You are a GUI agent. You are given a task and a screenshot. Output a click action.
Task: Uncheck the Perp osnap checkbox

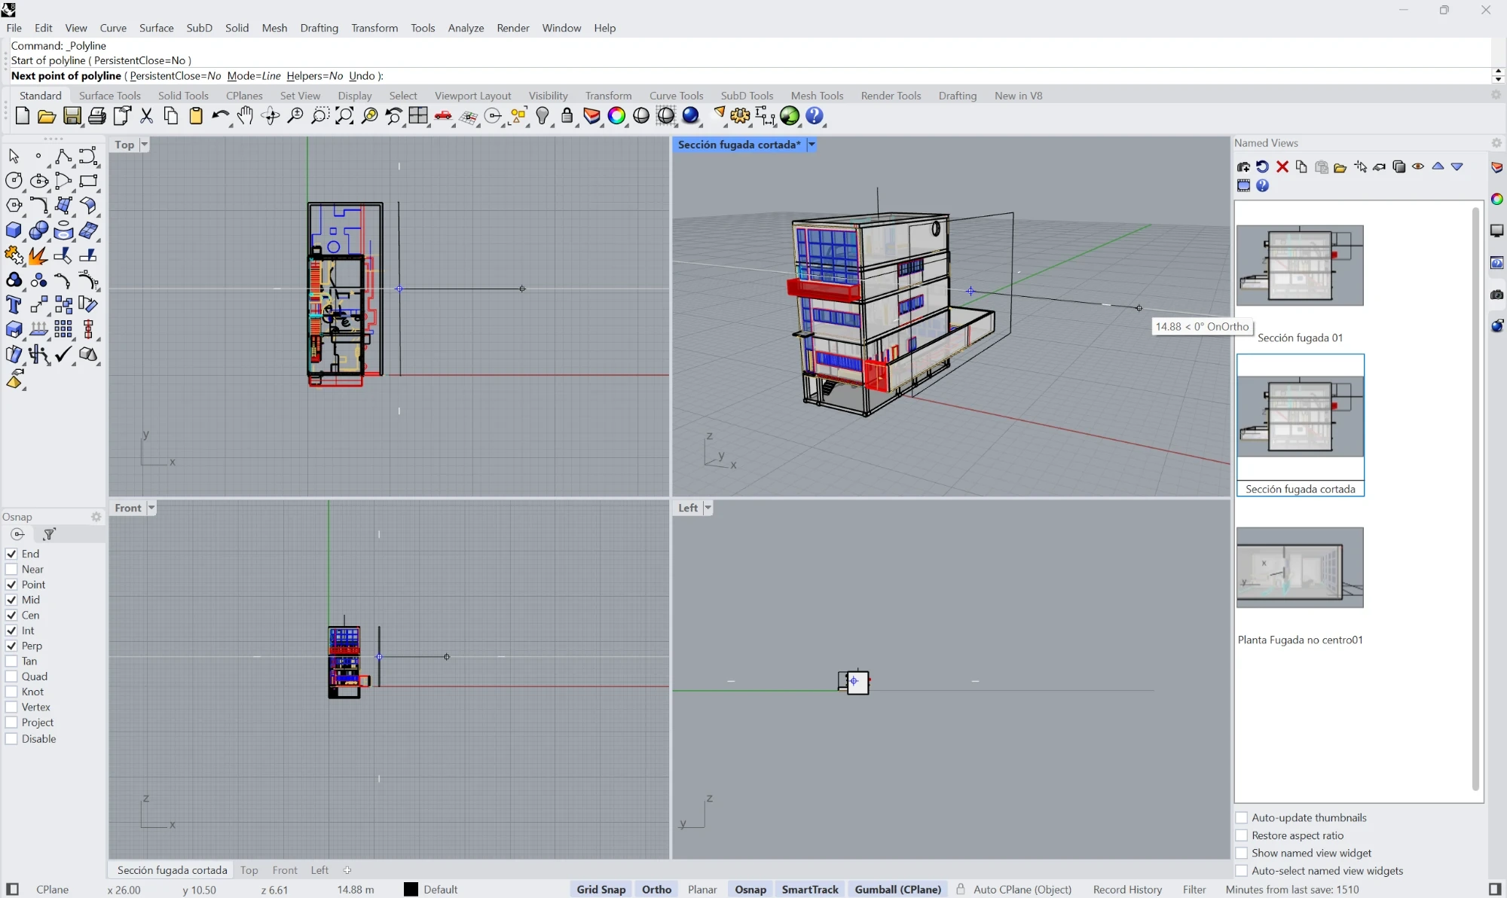pyautogui.click(x=11, y=646)
